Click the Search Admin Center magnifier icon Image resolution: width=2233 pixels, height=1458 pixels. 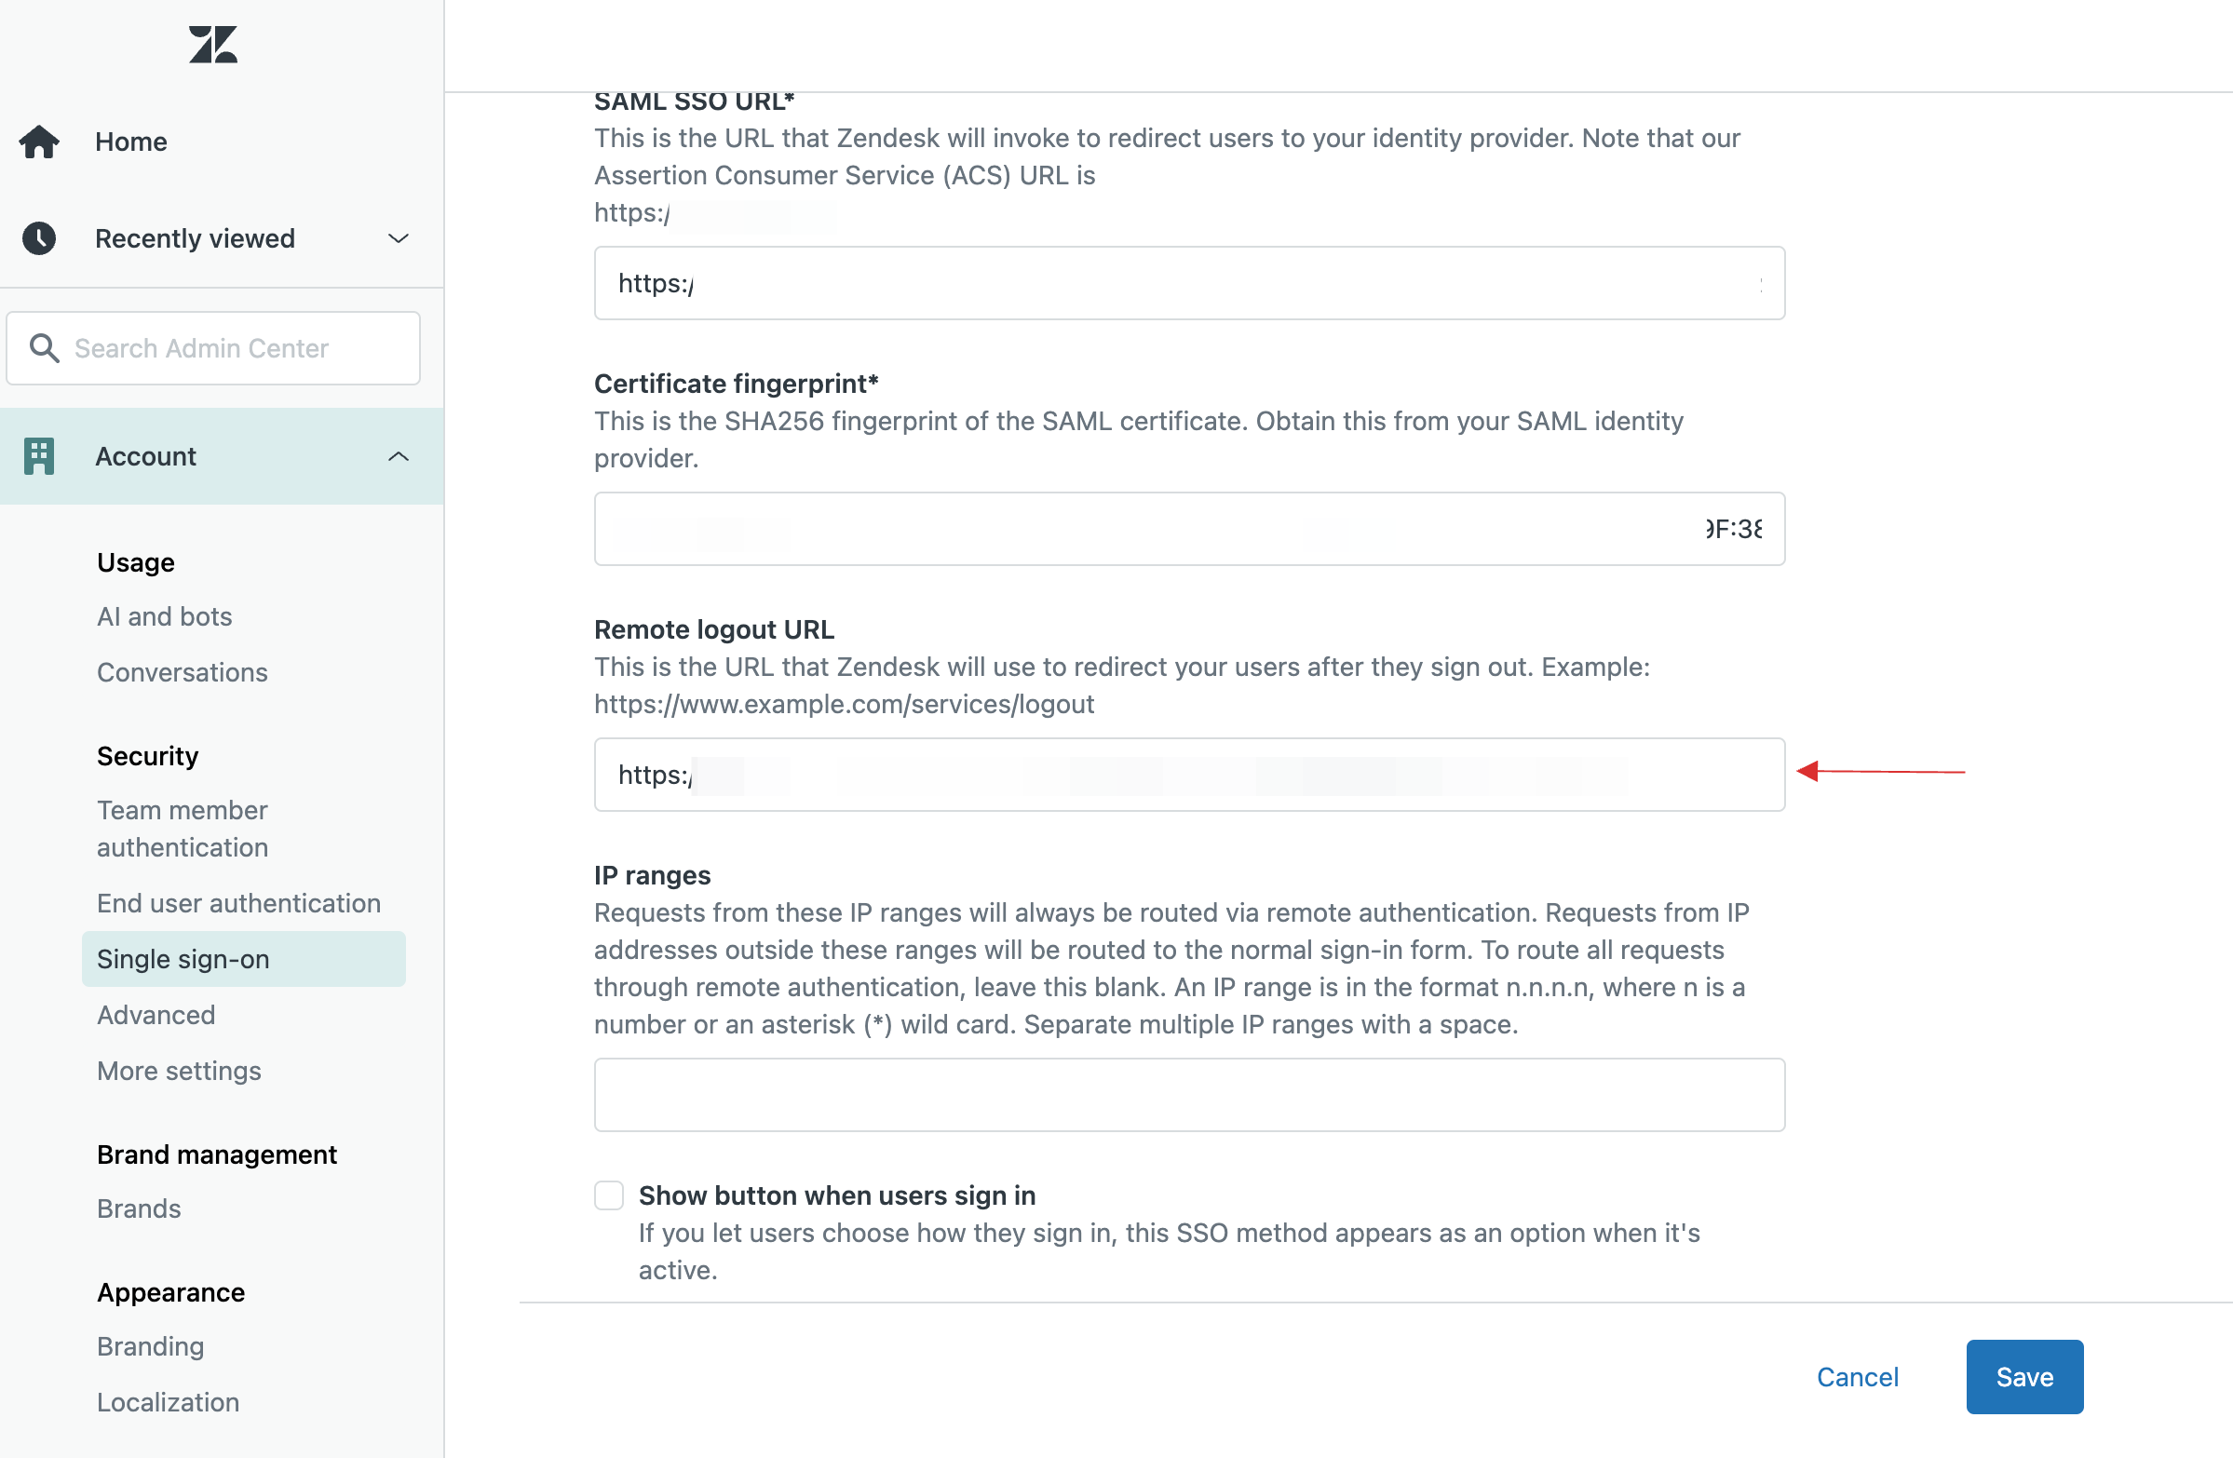(x=44, y=346)
